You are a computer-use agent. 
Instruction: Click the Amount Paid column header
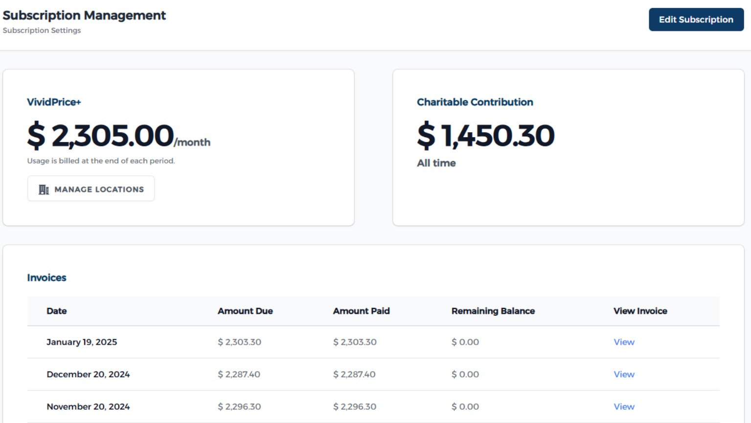pyautogui.click(x=361, y=311)
